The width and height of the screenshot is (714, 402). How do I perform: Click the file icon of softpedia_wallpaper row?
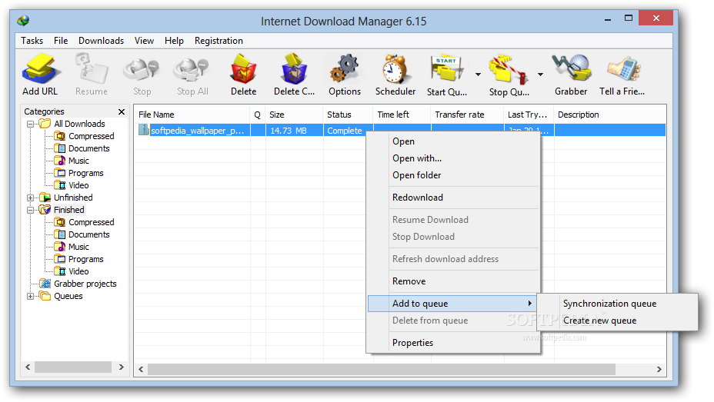144,130
